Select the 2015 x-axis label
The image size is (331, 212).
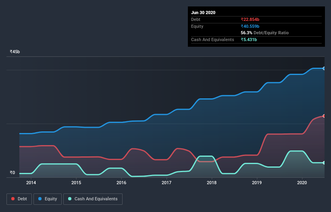76,183
